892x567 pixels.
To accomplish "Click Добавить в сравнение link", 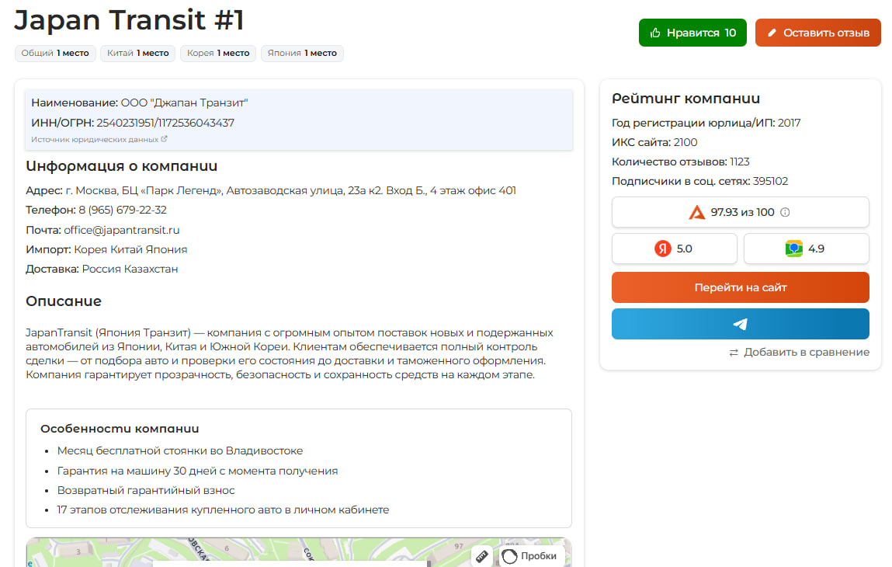I will pos(806,353).
